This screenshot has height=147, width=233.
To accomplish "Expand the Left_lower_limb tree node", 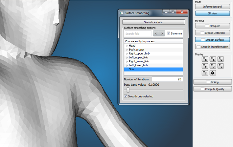I will point(127,65).
